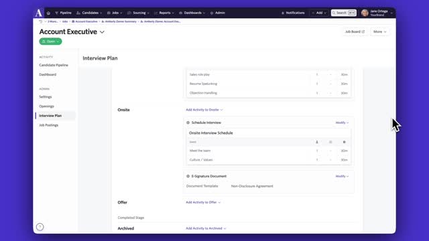Expand Add Activity to Offer dropdown

click(203, 202)
